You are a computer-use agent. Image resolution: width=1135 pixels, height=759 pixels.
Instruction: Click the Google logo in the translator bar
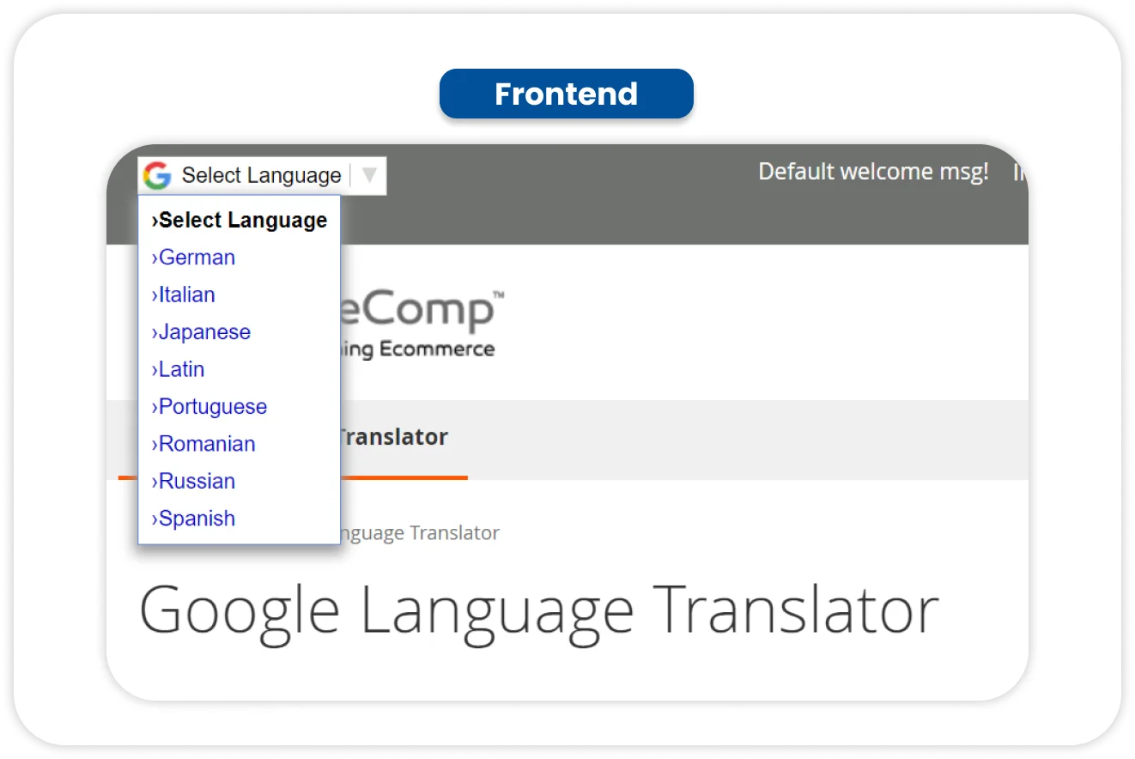(x=157, y=175)
